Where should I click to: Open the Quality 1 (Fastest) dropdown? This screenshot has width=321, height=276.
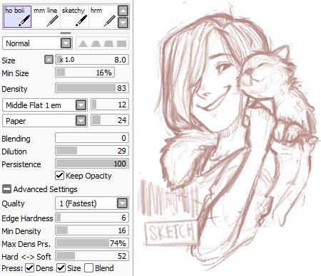point(123,203)
